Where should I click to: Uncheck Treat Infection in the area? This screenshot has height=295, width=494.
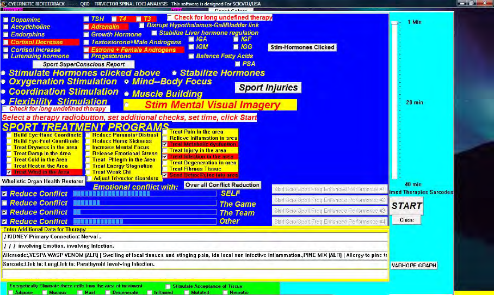[165, 157]
